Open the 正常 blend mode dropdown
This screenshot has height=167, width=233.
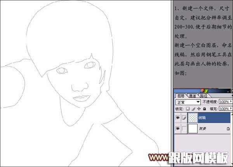click(188, 102)
